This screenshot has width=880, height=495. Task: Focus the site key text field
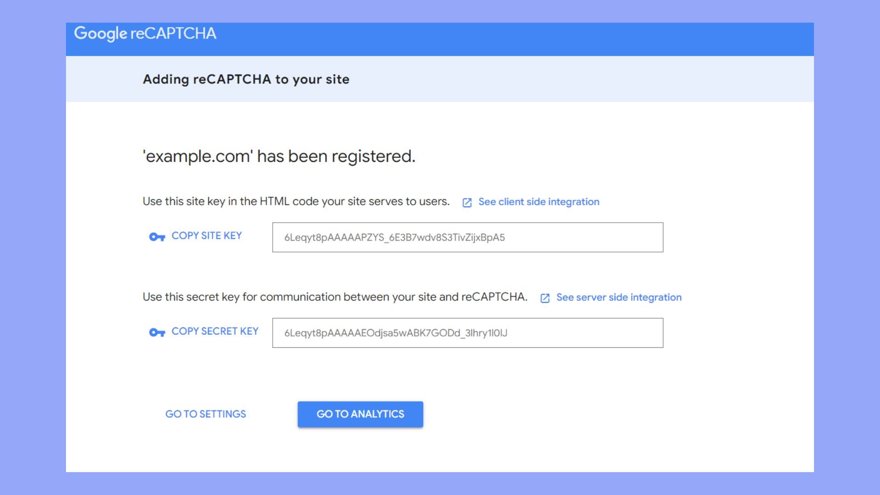pyautogui.click(x=467, y=237)
